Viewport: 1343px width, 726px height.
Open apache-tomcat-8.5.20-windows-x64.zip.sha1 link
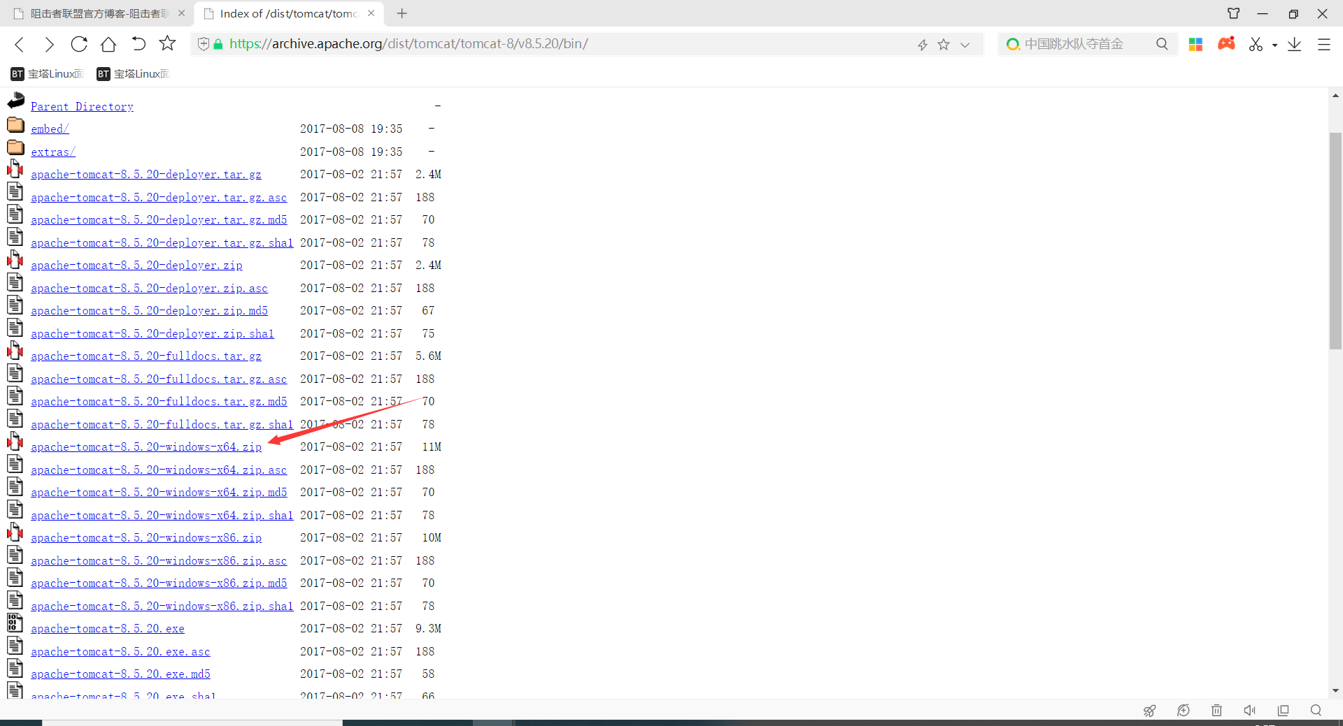click(162, 515)
